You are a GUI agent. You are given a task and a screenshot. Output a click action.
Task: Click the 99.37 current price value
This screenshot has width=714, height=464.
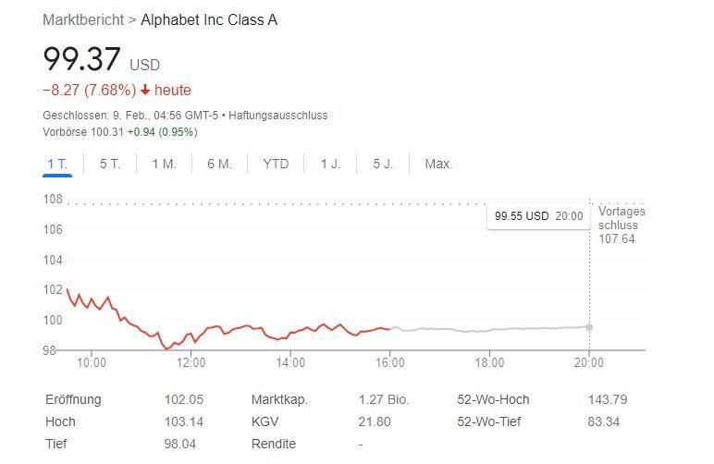[x=81, y=60]
